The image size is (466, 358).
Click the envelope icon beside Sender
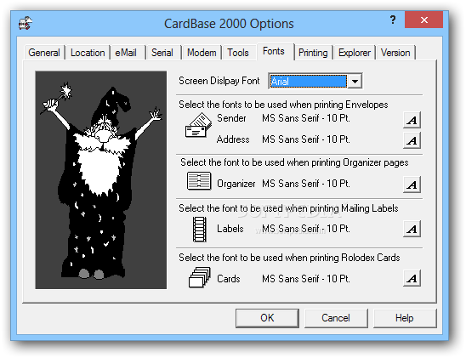coord(198,125)
